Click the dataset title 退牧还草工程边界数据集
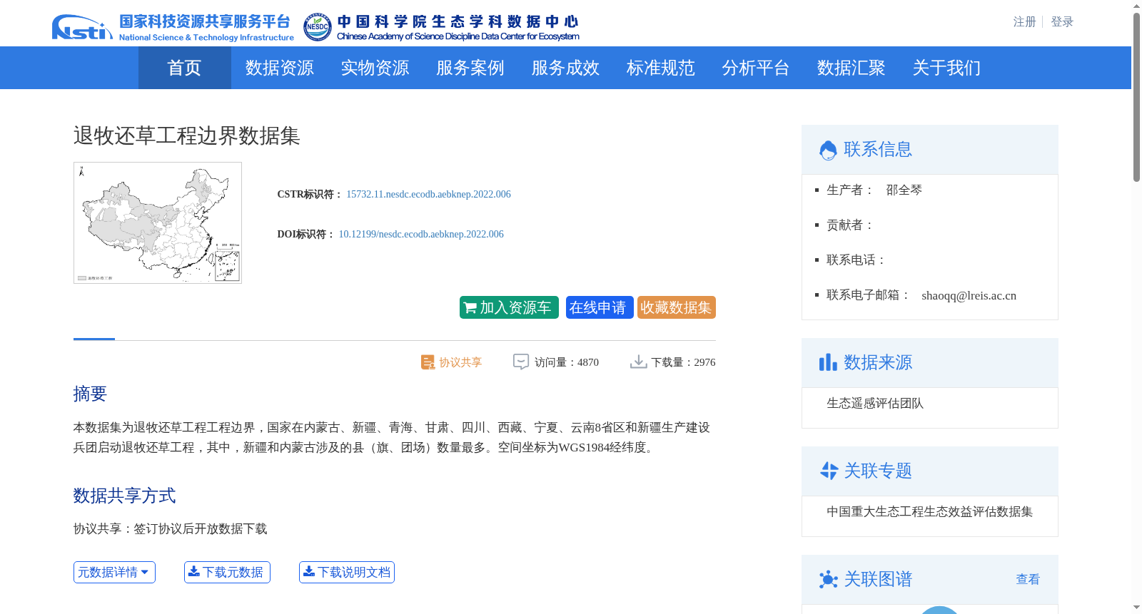Screen dimensions: 1142x614 pyautogui.click(x=186, y=135)
